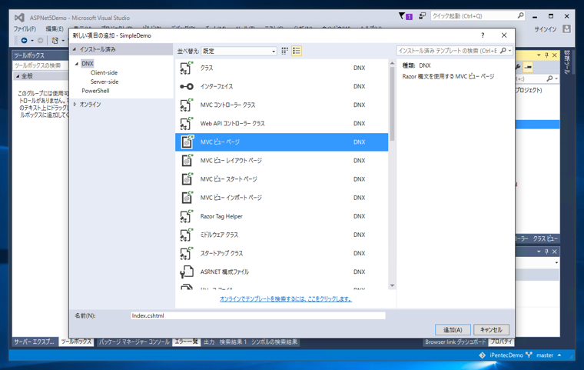The width and height of the screenshot is (584, 370).
Task: Select スタートアップ クラス template icon
Action: tap(187, 253)
